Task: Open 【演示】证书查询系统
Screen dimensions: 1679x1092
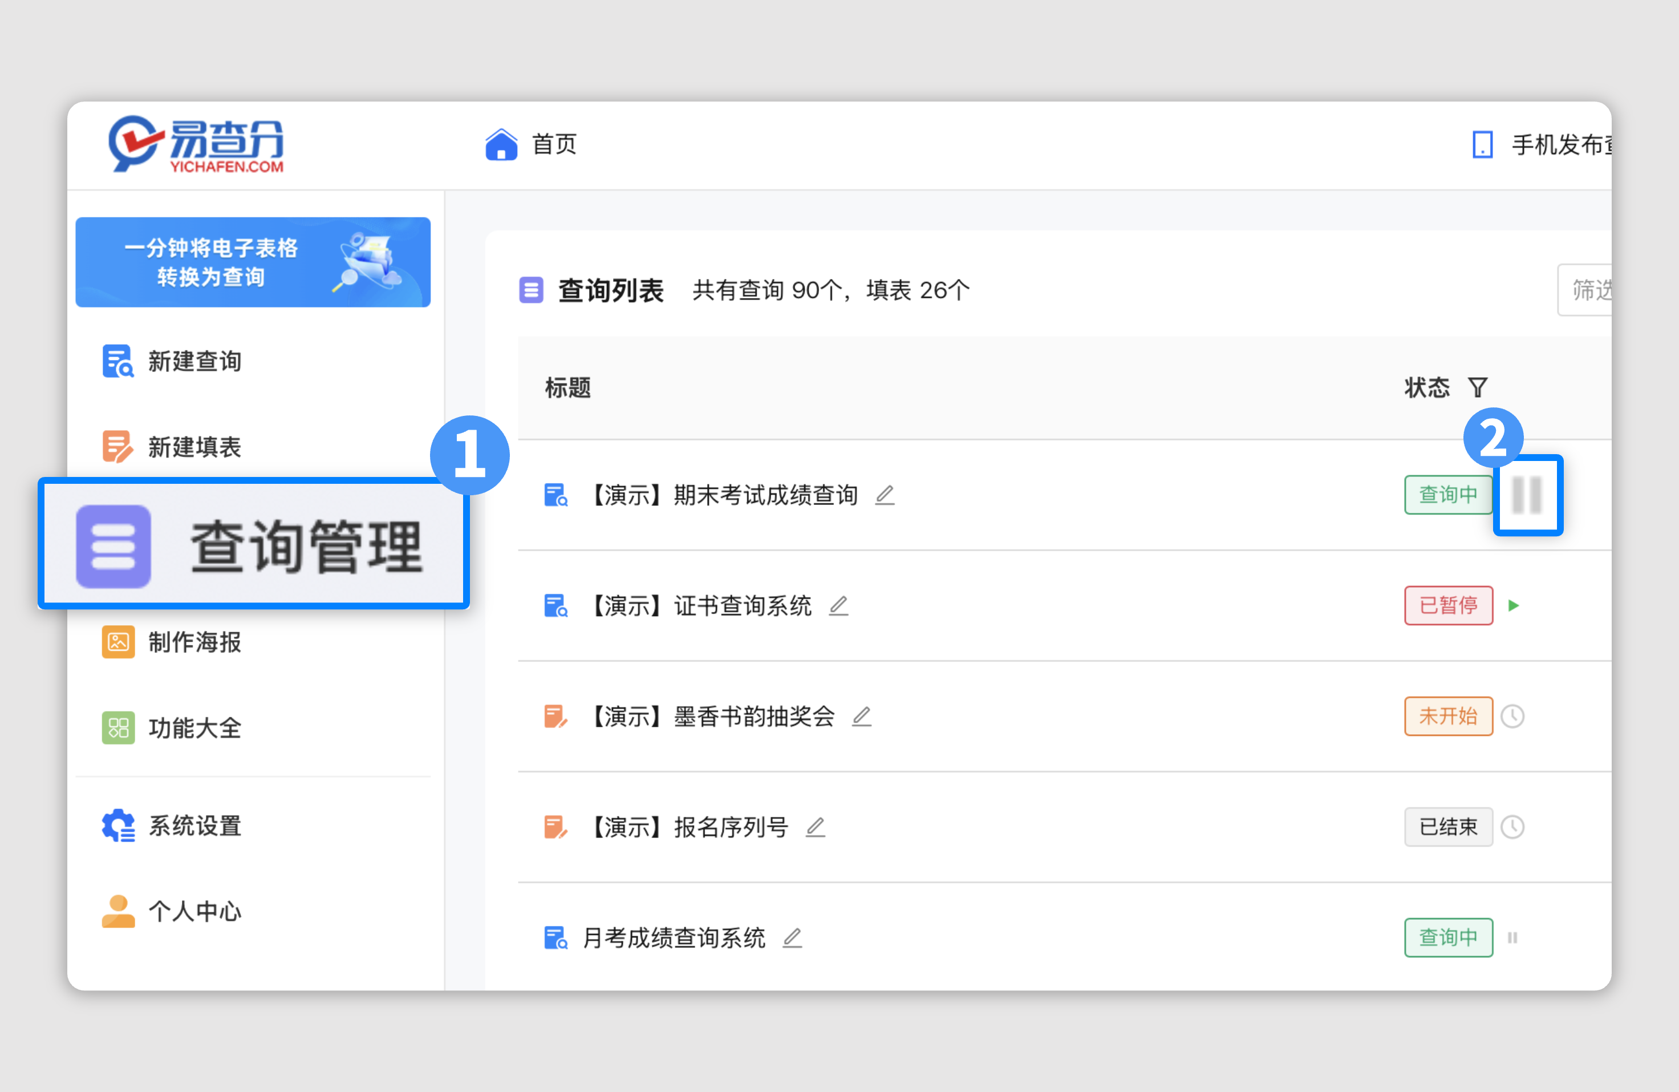Action: tap(700, 606)
